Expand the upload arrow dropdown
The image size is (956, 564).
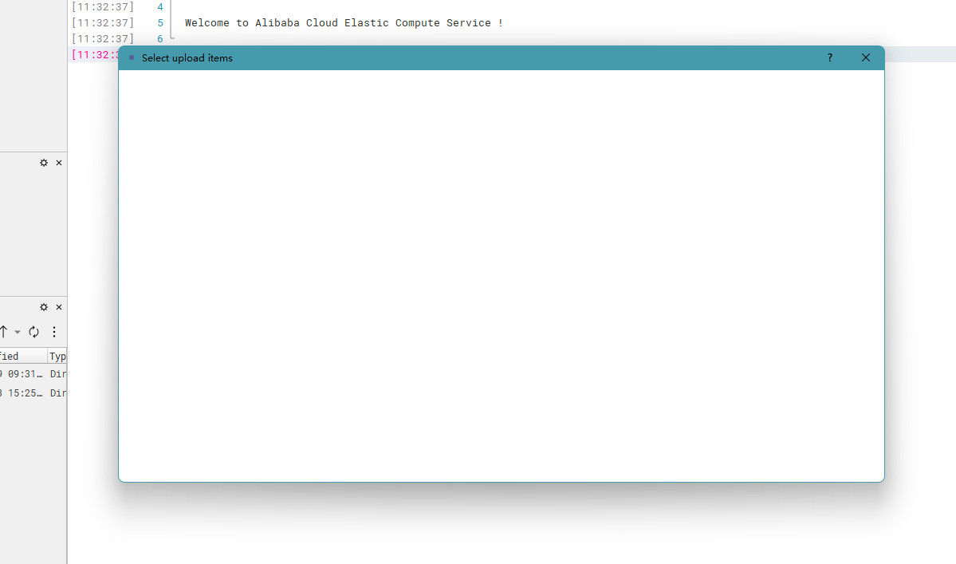pos(18,333)
